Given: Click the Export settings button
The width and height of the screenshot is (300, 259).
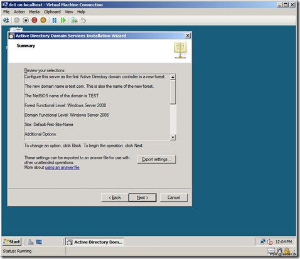Looking at the screenshot, I should click(156, 159).
